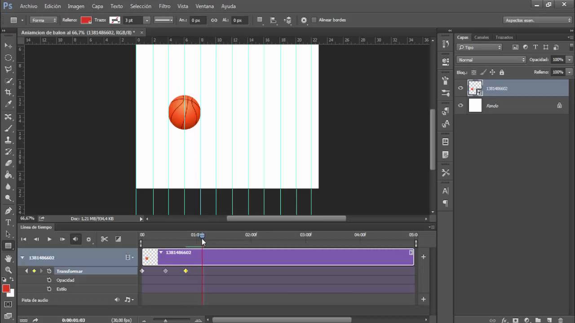Open the Edición menu
575x323 pixels.
click(53, 6)
